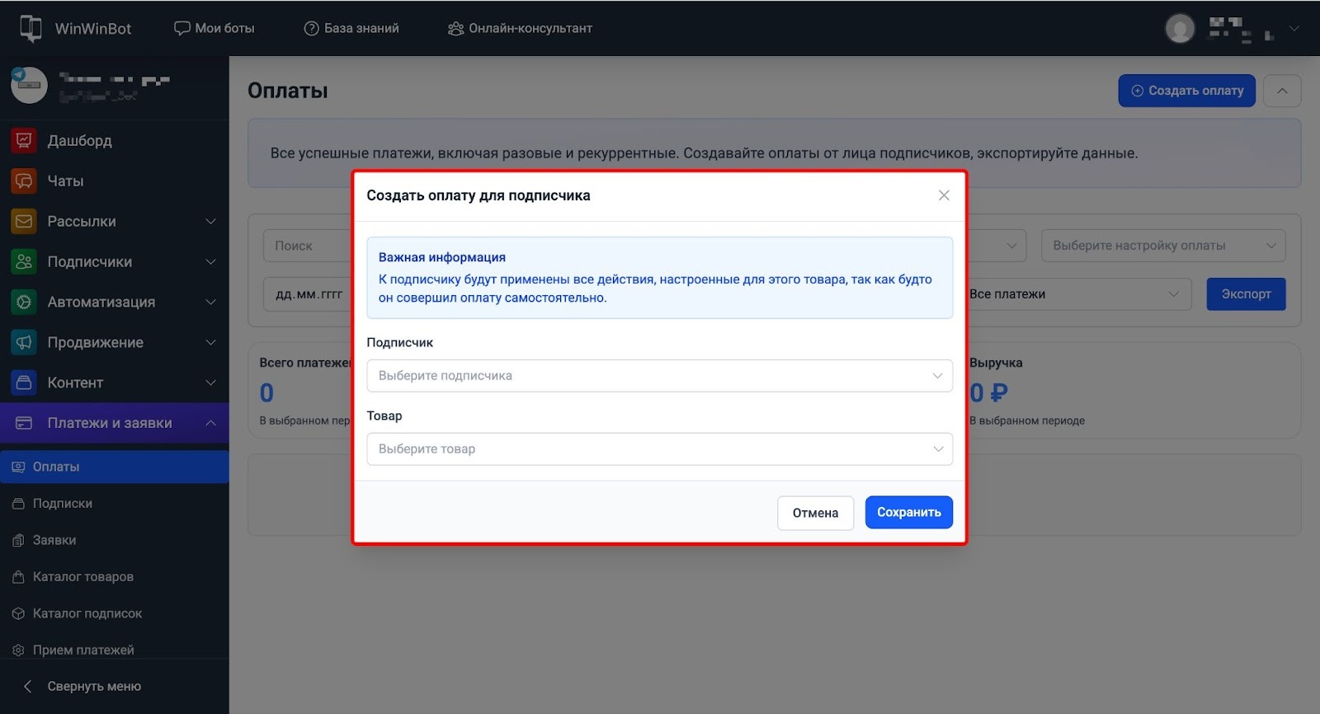
Task: Click the Dashboard icon in sidebar
Action: [24, 141]
